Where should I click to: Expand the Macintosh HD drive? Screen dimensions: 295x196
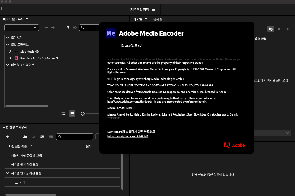10,51
